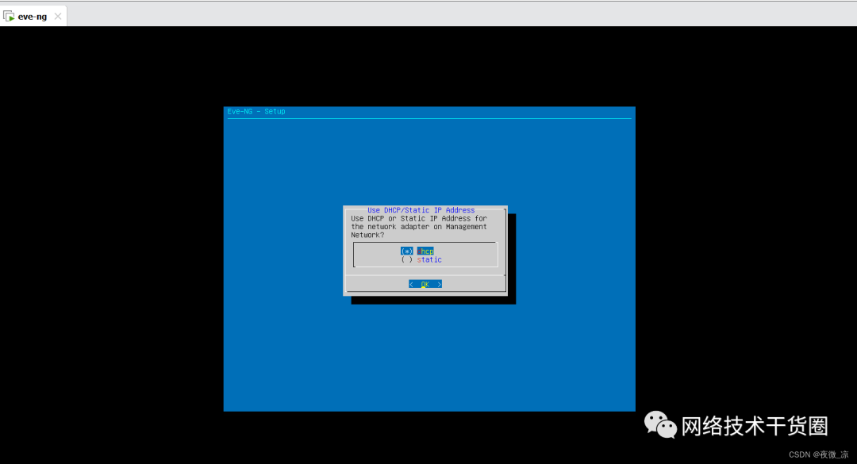Screen dimensions: 857x464
Task: Click the static label text in blue
Action: coord(429,259)
